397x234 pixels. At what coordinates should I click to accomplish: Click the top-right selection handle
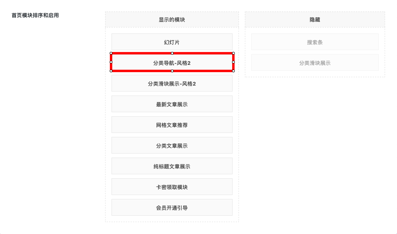pyautogui.click(x=233, y=53)
